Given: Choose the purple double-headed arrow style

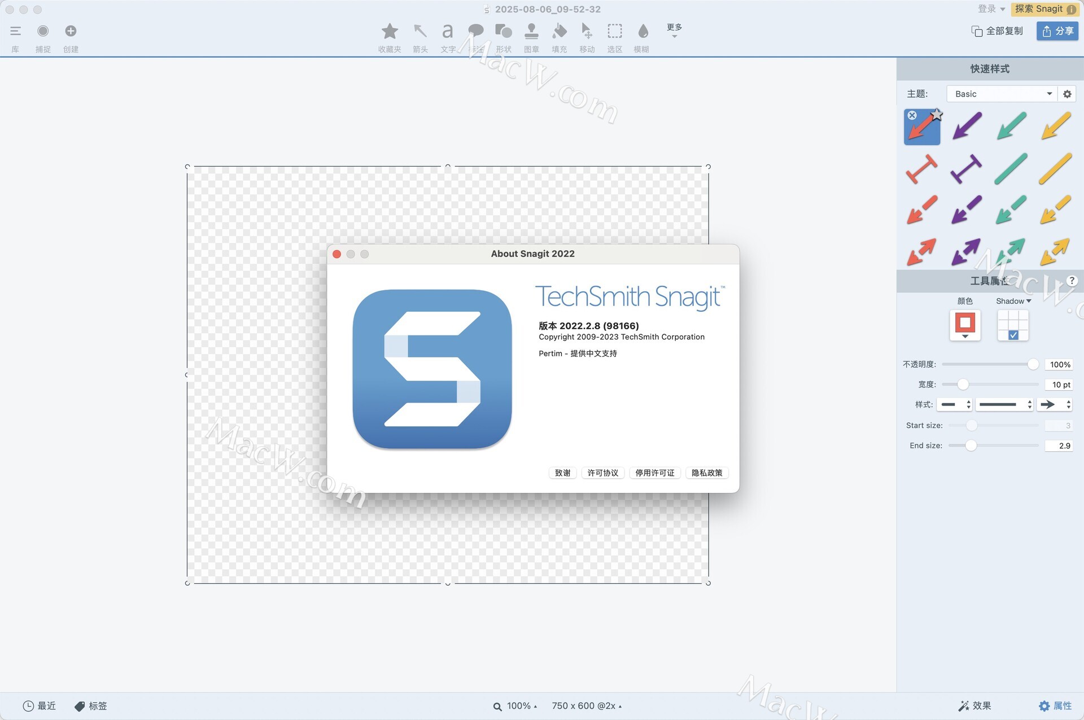Looking at the screenshot, I should (967, 252).
